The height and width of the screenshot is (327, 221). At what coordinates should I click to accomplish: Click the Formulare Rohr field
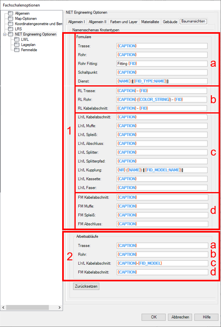(x=162, y=55)
